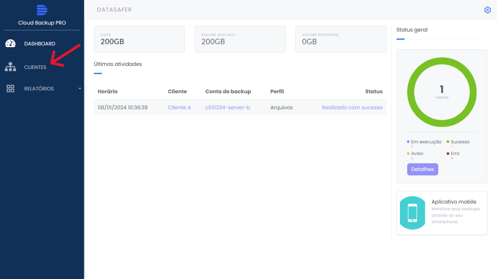497x279 pixels.
Task: Click the Cota 200GB card
Action: click(139, 39)
